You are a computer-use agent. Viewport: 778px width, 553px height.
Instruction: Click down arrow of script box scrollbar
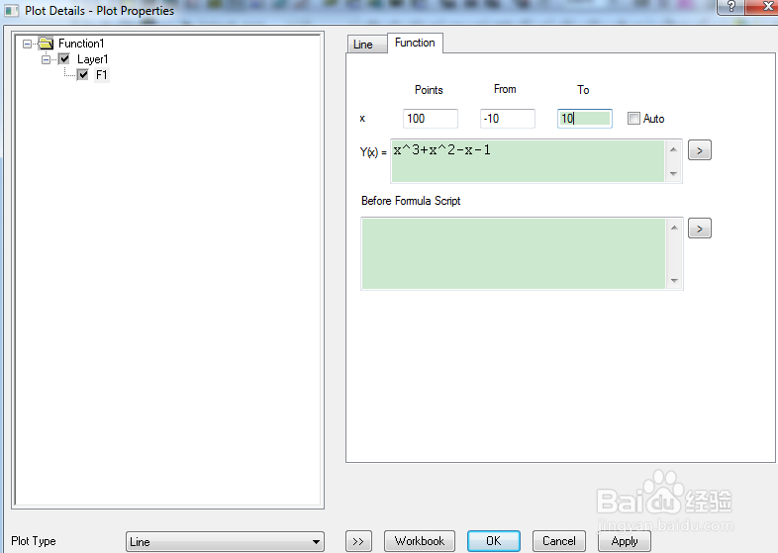pyautogui.click(x=674, y=281)
